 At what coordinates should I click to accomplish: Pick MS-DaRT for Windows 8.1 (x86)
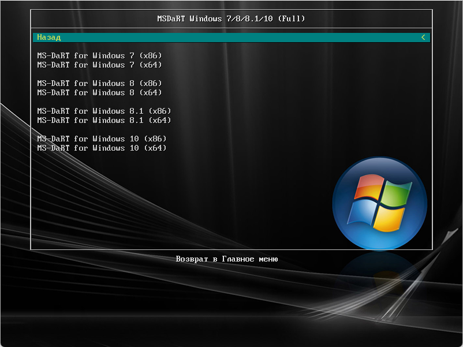104,111
